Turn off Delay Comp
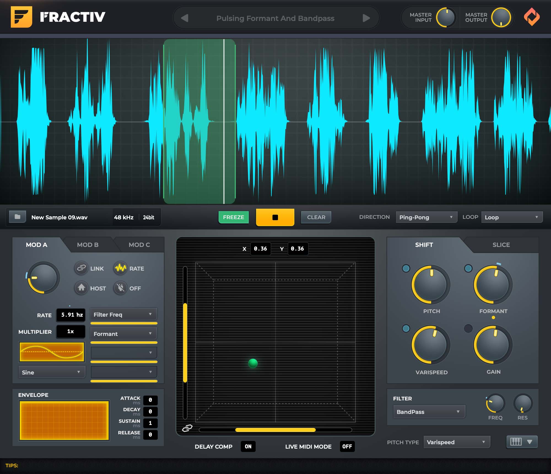 (x=248, y=446)
